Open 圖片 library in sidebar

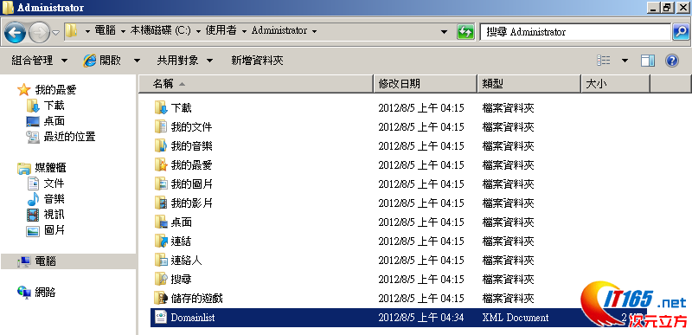point(46,230)
